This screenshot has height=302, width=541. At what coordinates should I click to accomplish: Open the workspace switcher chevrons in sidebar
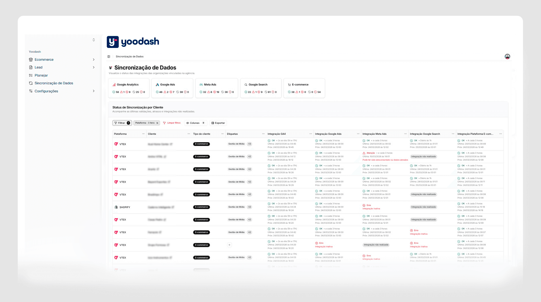point(94,40)
